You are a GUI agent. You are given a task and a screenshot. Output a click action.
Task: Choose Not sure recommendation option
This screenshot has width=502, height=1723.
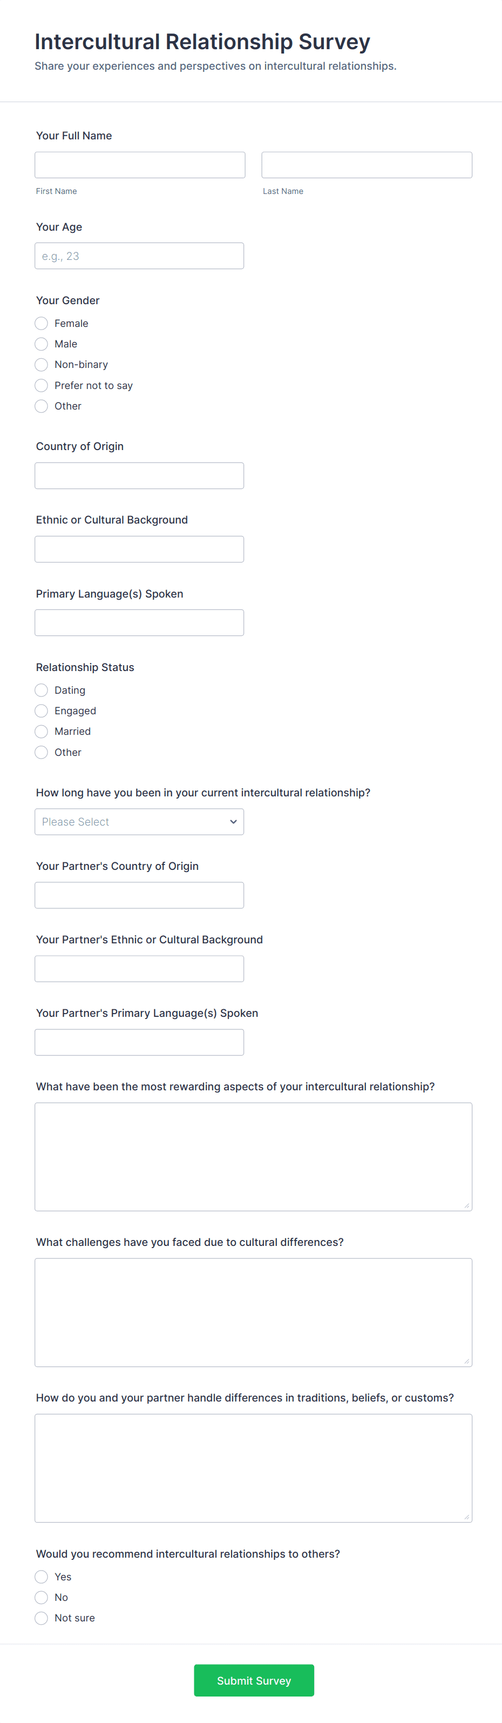[x=42, y=1618]
